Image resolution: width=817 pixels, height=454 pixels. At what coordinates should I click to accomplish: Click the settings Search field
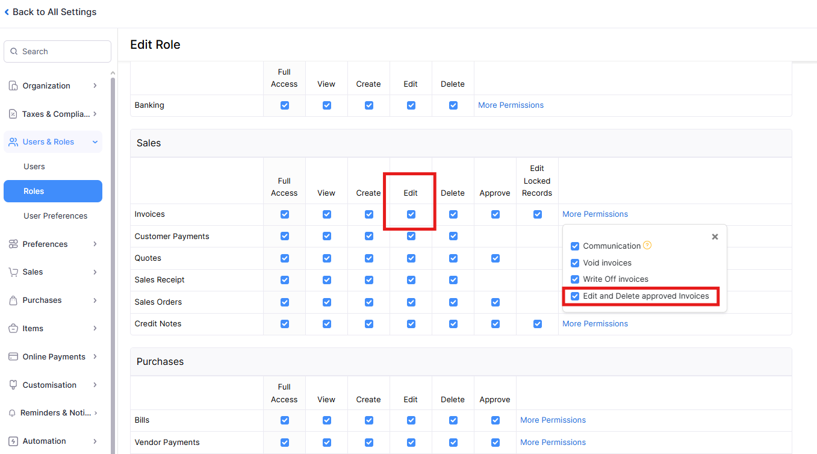57,51
